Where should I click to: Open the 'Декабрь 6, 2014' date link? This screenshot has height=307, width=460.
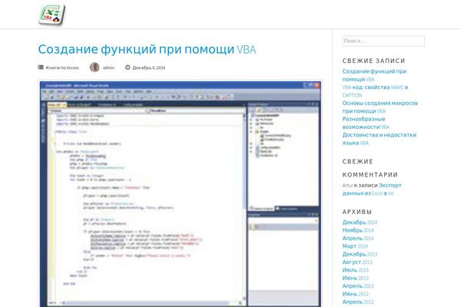click(149, 68)
